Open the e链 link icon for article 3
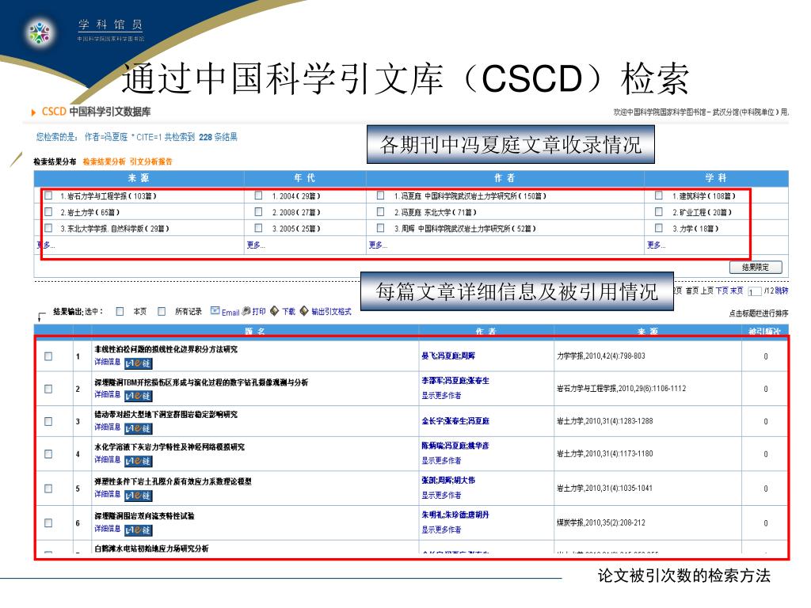Screen dimensions: 811x608 tap(138, 428)
